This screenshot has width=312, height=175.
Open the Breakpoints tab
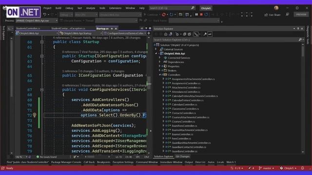pyautogui.click(x=103, y=162)
